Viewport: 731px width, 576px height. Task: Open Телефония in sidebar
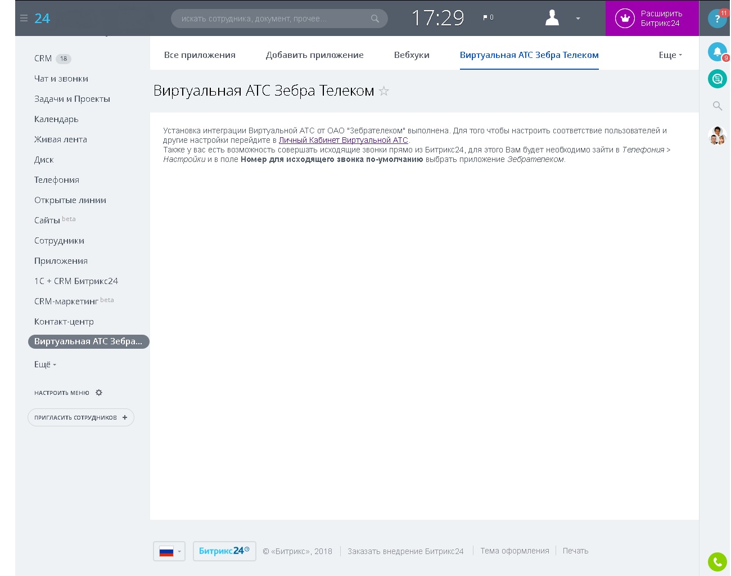click(57, 180)
